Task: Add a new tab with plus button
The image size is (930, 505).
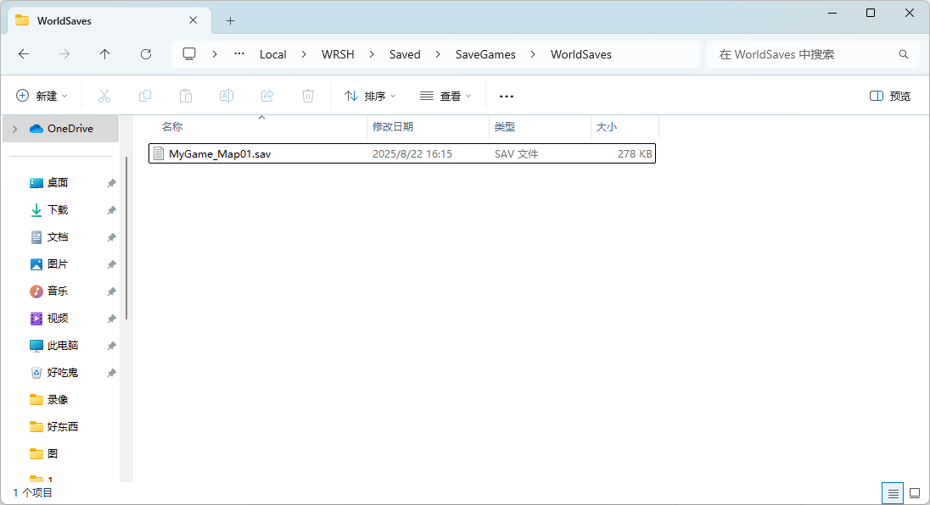Action: point(230,21)
